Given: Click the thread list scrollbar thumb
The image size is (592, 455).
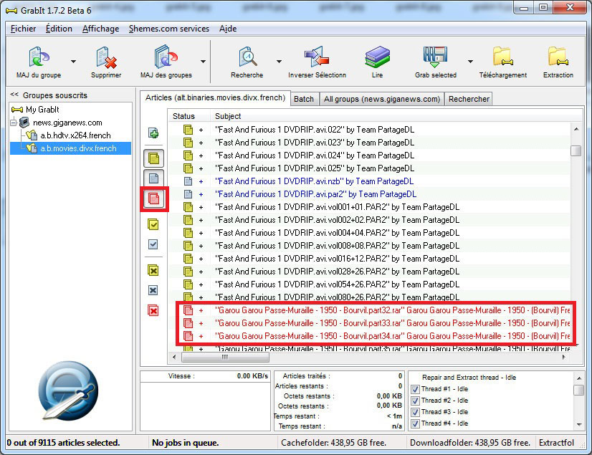Looking at the screenshot, I should click(x=578, y=390).
